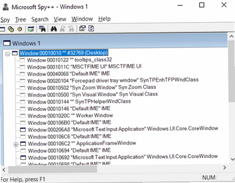Screen dimensions: 235x183
Task: Click the NUM status bar indicator
Action: (209, 177)
